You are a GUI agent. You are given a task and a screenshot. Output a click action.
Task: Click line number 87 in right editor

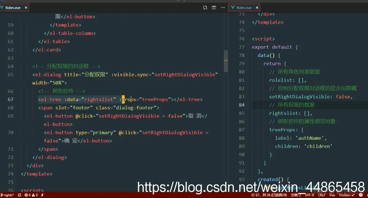242,130
